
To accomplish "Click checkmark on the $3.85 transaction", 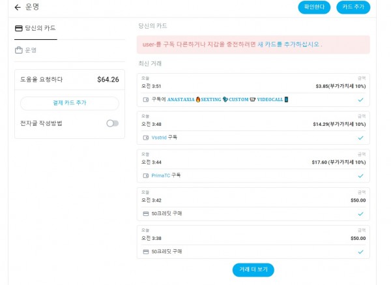I will point(360,100).
